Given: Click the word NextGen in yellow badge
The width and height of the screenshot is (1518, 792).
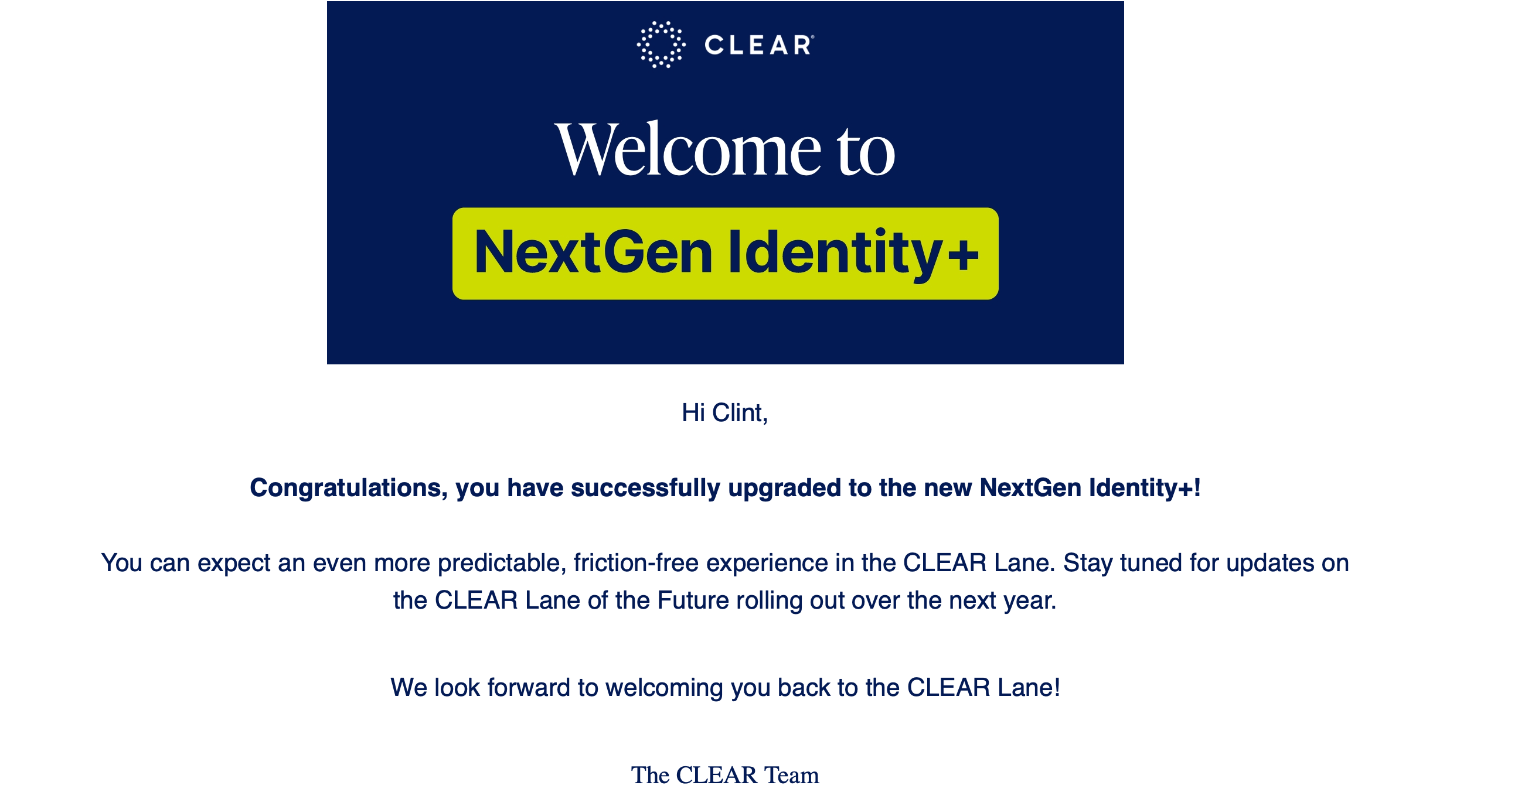Looking at the screenshot, I should coord(593,252).
